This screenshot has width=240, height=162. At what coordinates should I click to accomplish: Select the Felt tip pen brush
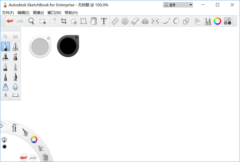pyautogui.click(x=5, y=77)
